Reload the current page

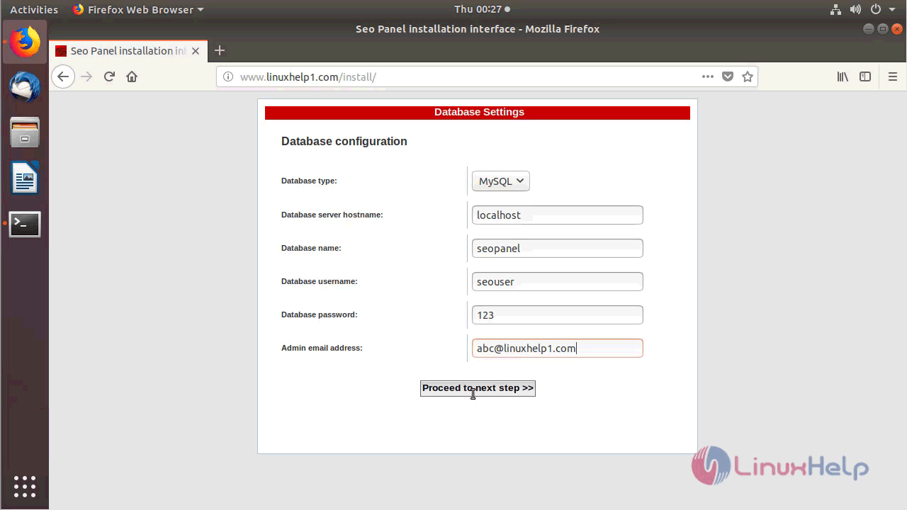(109, 76)
